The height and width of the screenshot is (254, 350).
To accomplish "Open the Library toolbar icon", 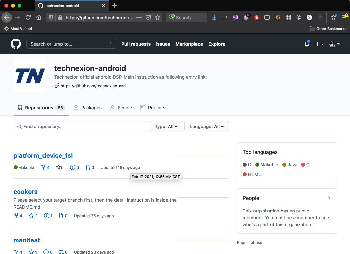I will point(225,17).
